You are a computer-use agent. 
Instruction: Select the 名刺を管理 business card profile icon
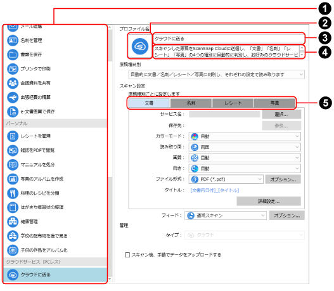pyautogui.click(x=13, y=41)
